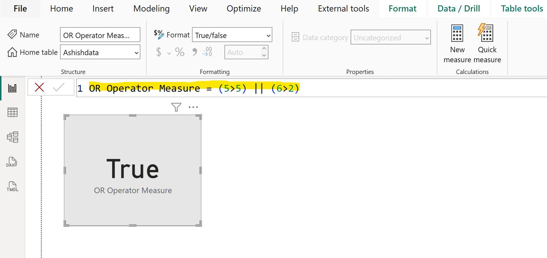Image resolution: width=547 pixels, height=258 pixels.
Task: Commit formula with checkmark button
Action: (59, 87)
